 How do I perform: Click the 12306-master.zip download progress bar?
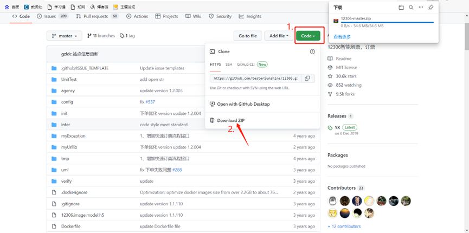(387, 22)
